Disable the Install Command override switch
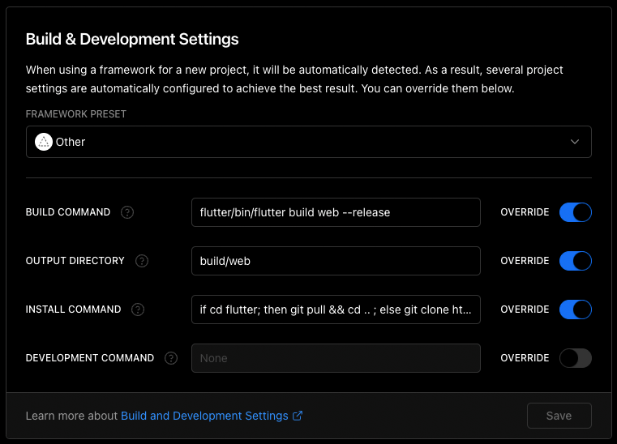This screenshot has height=444, width=617. [576, 310]
